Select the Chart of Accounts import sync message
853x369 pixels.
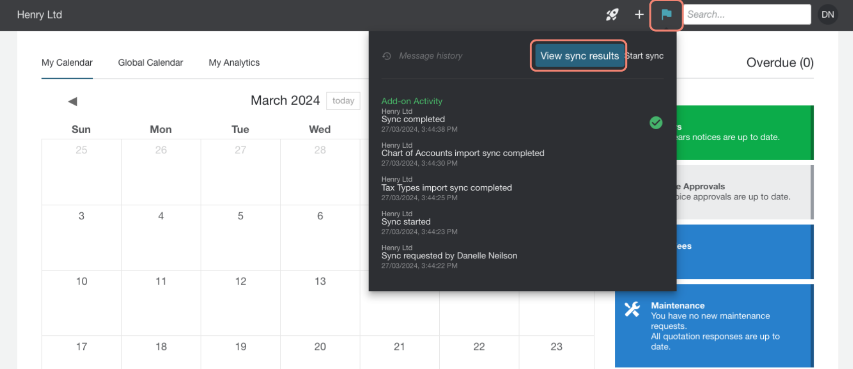point(463,153)
